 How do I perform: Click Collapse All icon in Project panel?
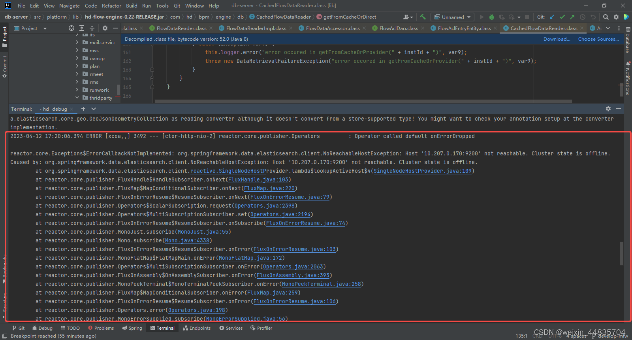[92, 28]
